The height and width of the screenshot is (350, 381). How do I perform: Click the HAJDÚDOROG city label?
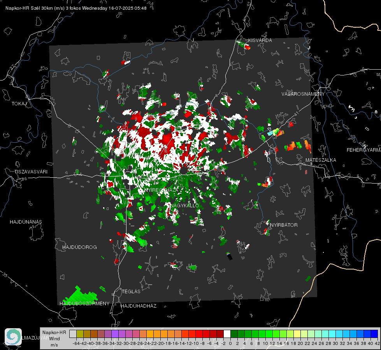[79, 247]
